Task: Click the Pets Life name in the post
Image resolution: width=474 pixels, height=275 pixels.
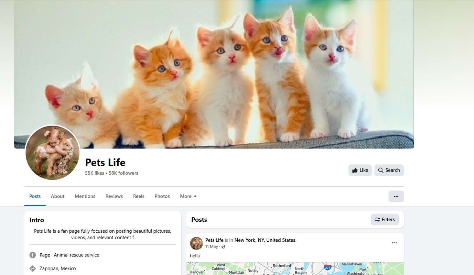Action: click(x=214, y=240)
